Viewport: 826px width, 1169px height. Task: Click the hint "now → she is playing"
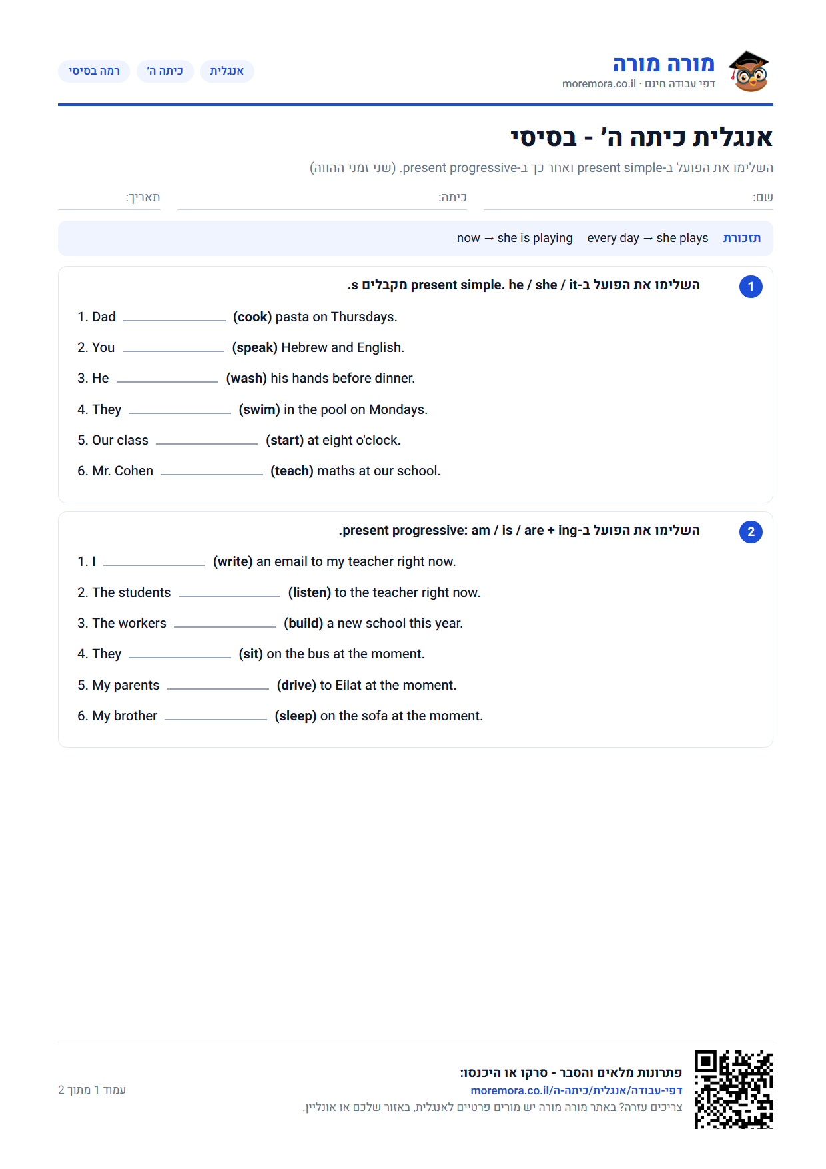point(515,238)
